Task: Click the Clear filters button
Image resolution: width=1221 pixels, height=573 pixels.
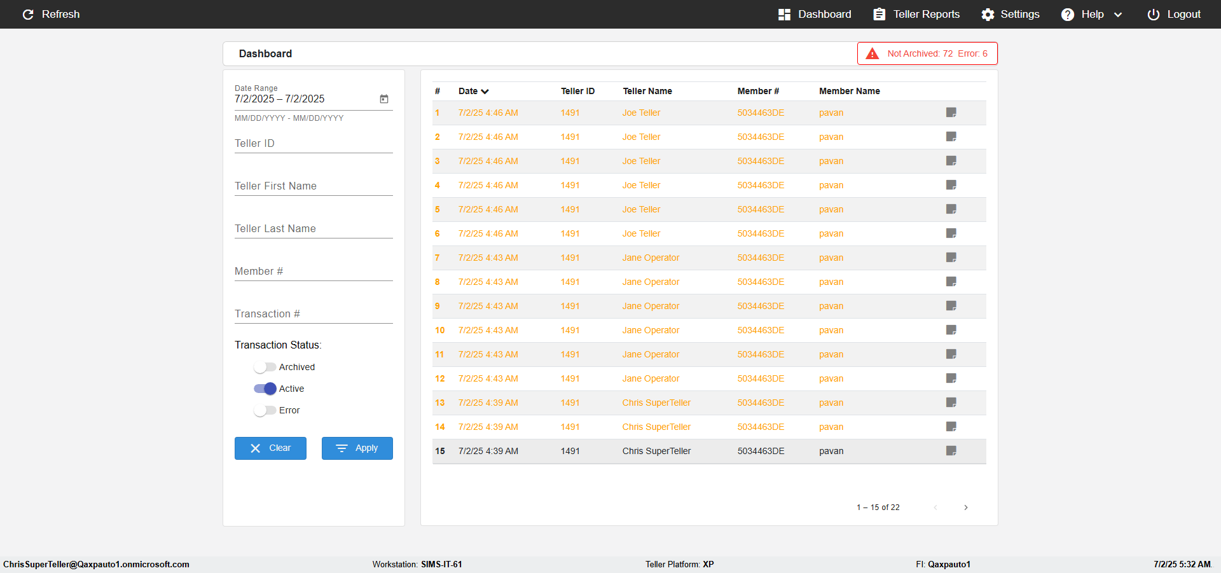Action: [270, 448]
